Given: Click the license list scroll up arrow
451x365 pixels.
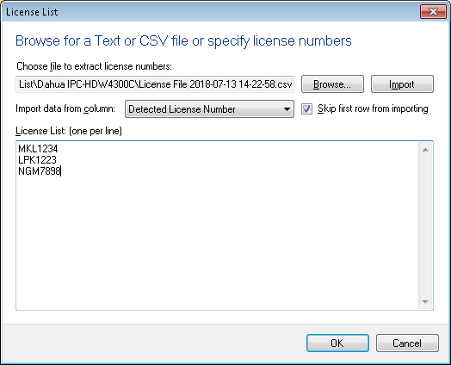Looking at the screenshot, I should pyautogui.click(x=426, y=150).
